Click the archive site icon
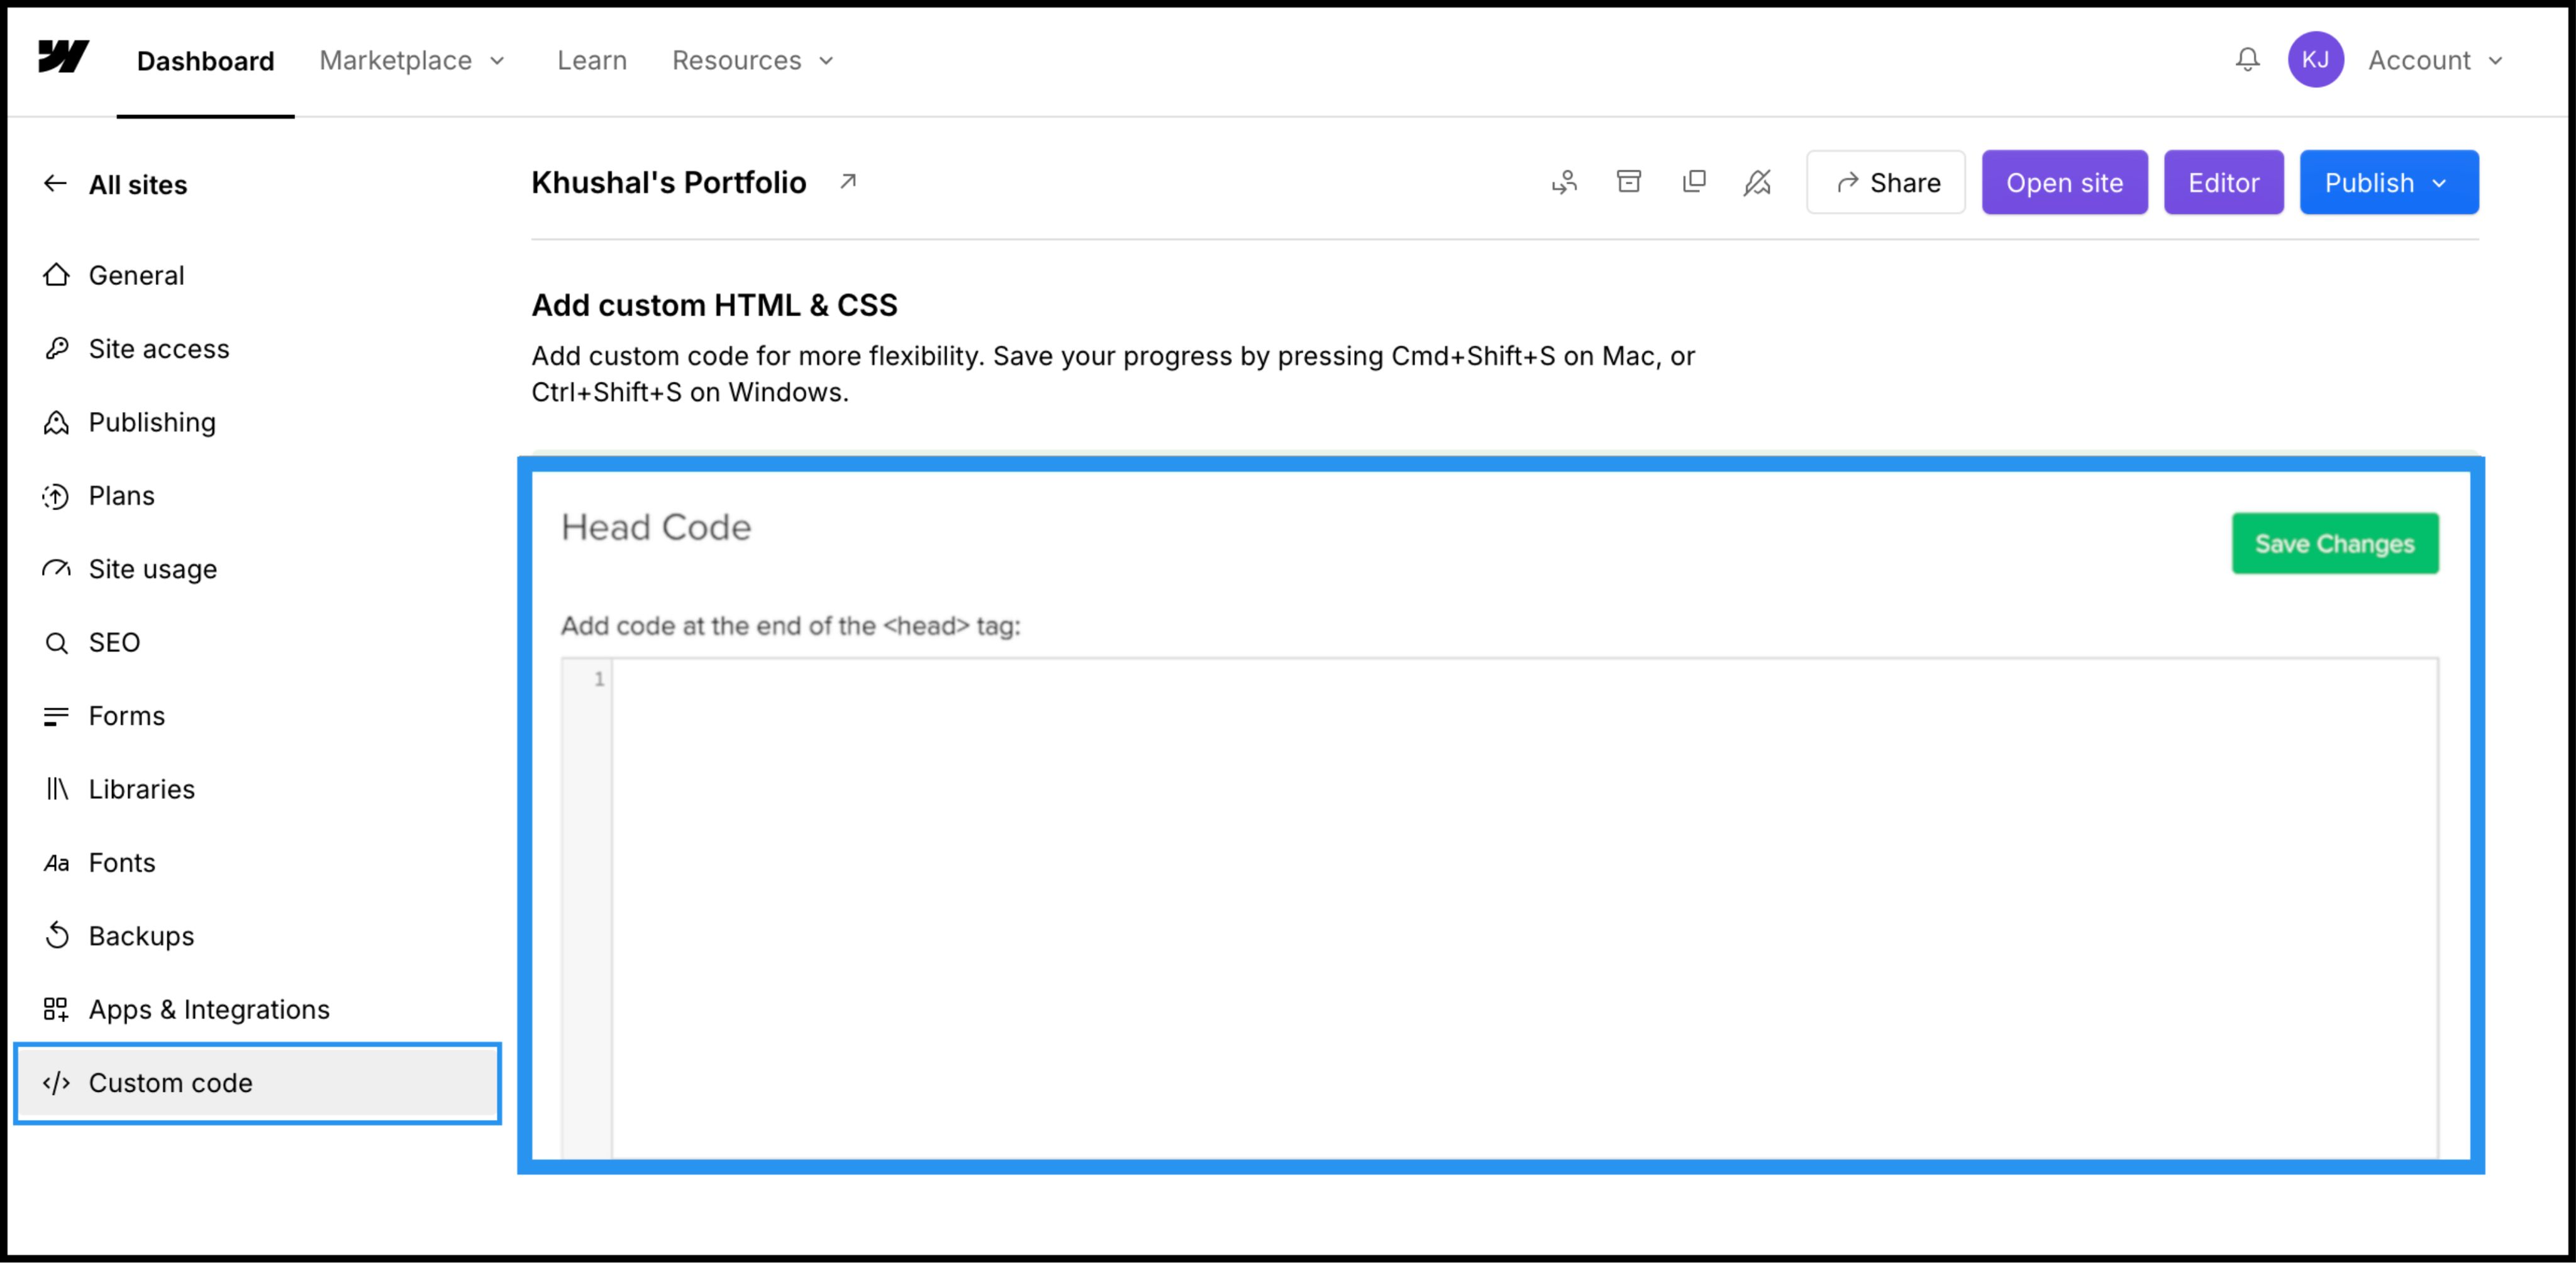This screenshot has height=1263, width=2576. (x=1629, y=182)
